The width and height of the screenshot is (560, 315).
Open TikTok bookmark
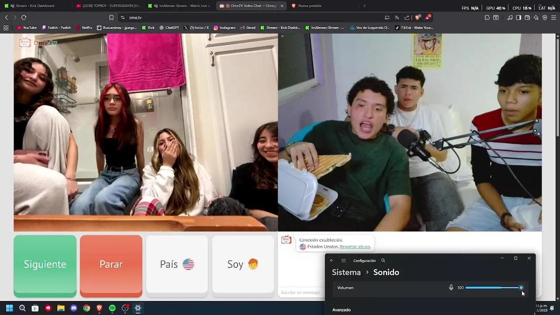[414, 28]
